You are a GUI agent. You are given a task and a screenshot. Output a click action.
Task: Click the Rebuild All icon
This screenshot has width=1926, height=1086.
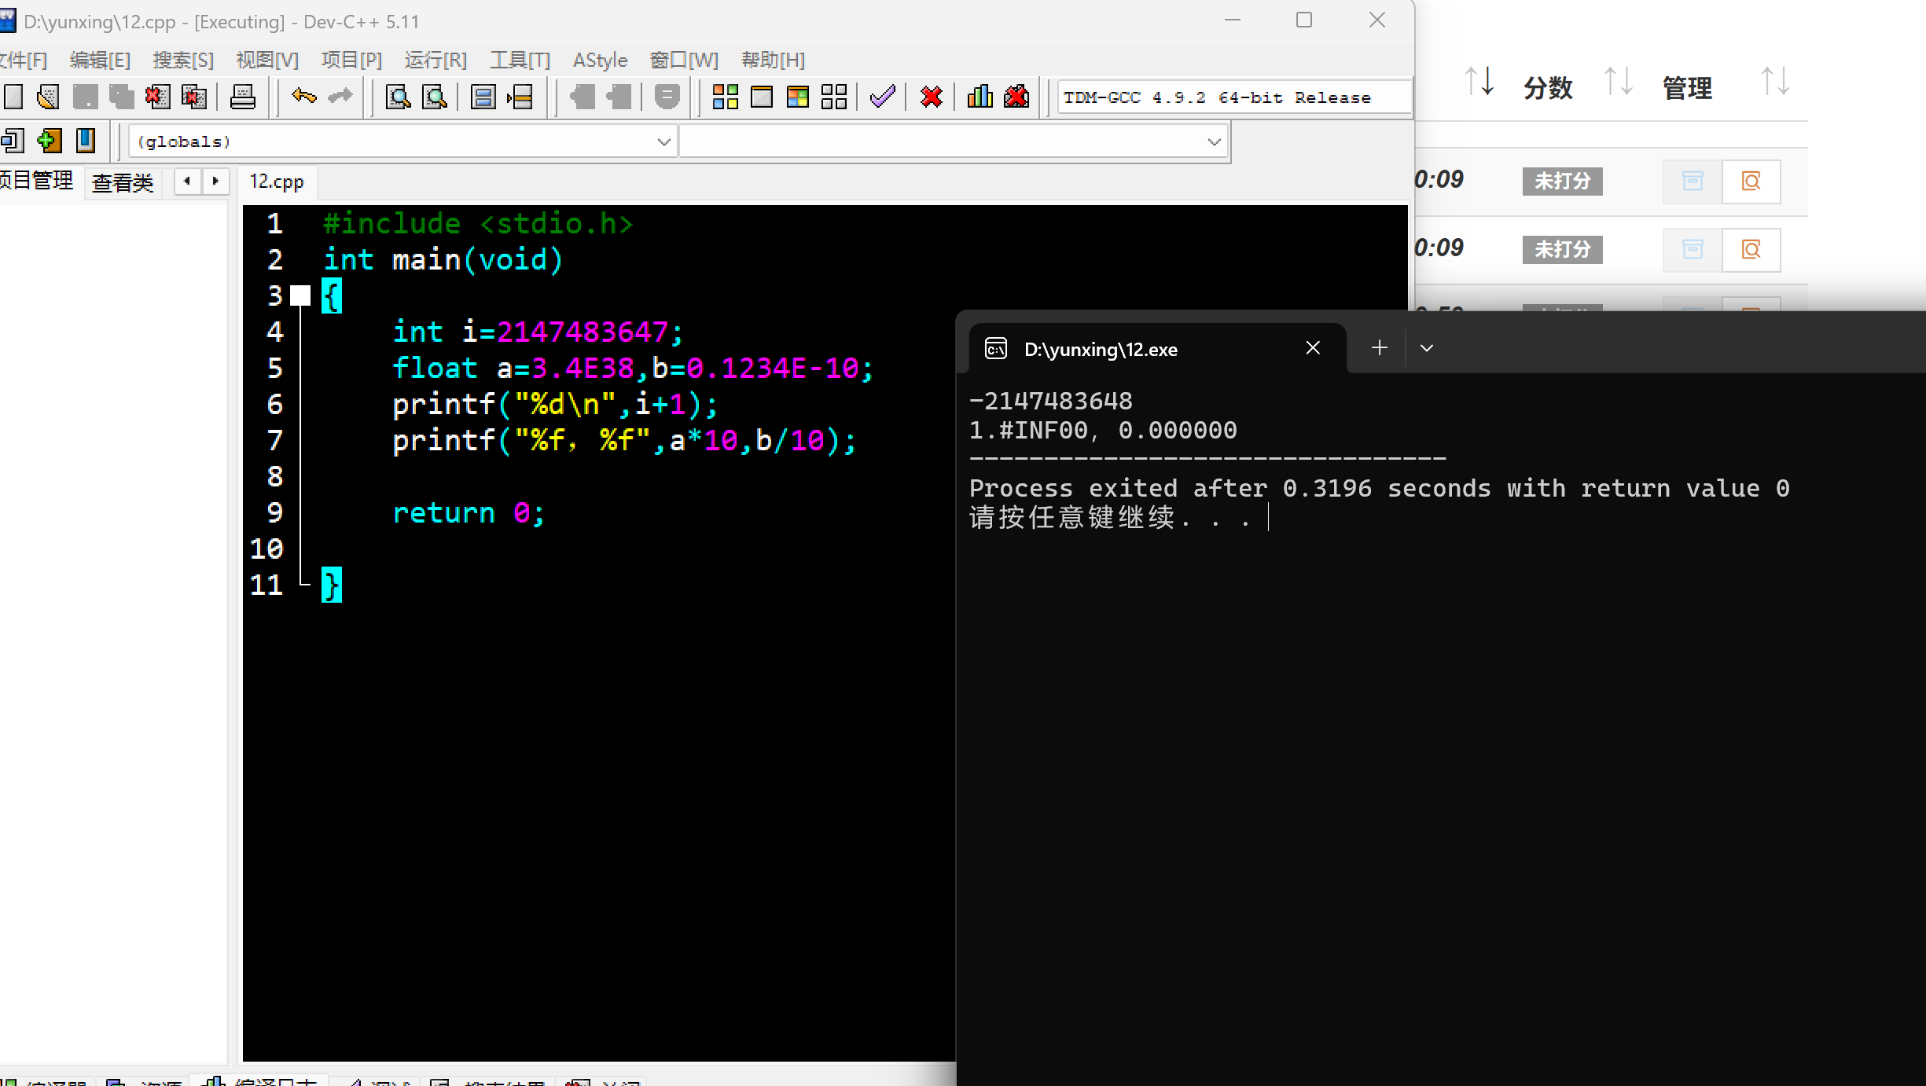tap(834, 97)
